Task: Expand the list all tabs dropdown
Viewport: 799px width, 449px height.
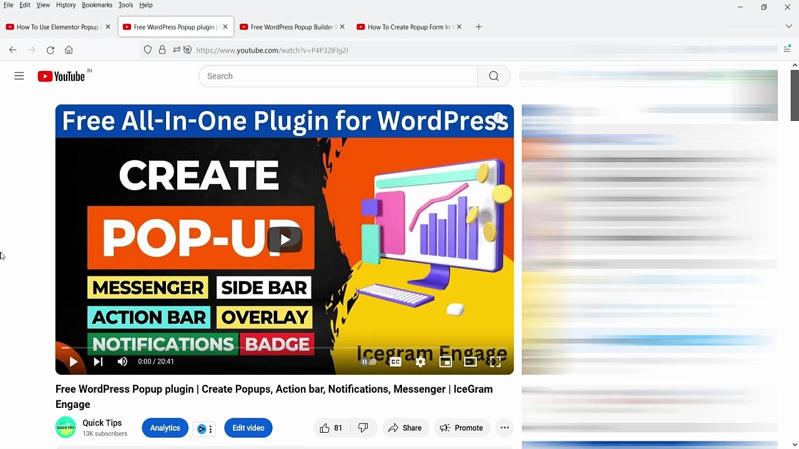Action: tap(789, 27)
